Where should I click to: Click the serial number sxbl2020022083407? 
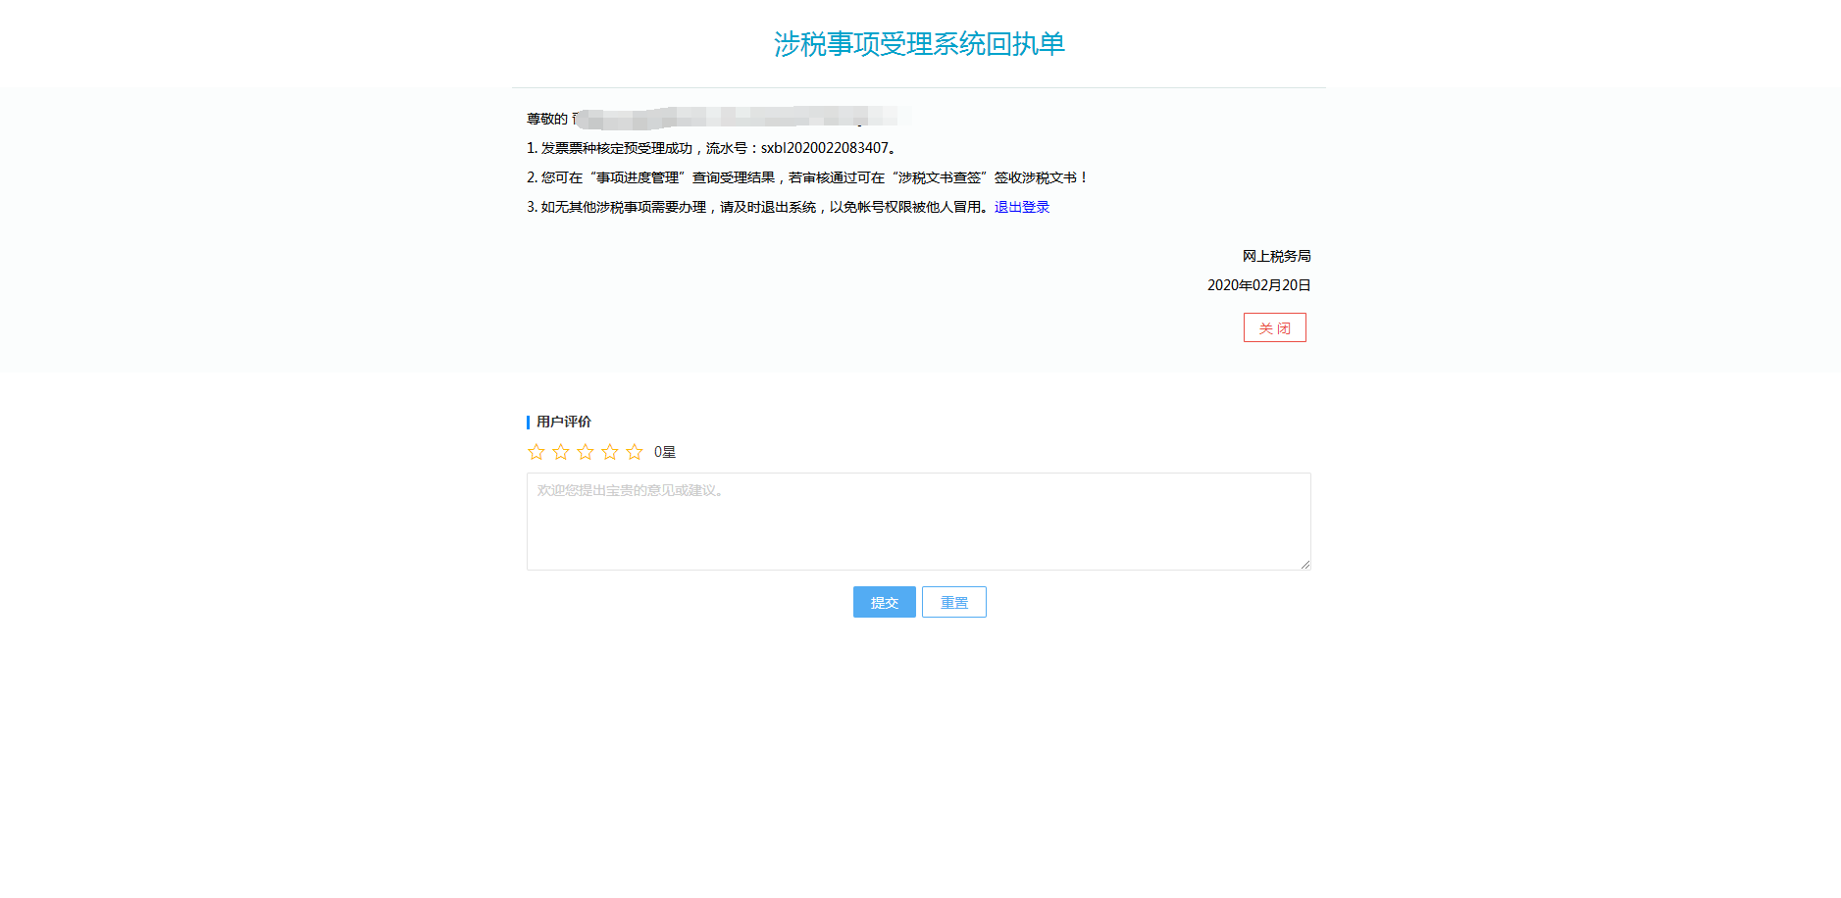[825, 148]
